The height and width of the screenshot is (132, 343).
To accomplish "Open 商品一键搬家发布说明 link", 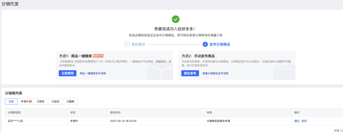I will pyautogui.click(x=93, y=73).
